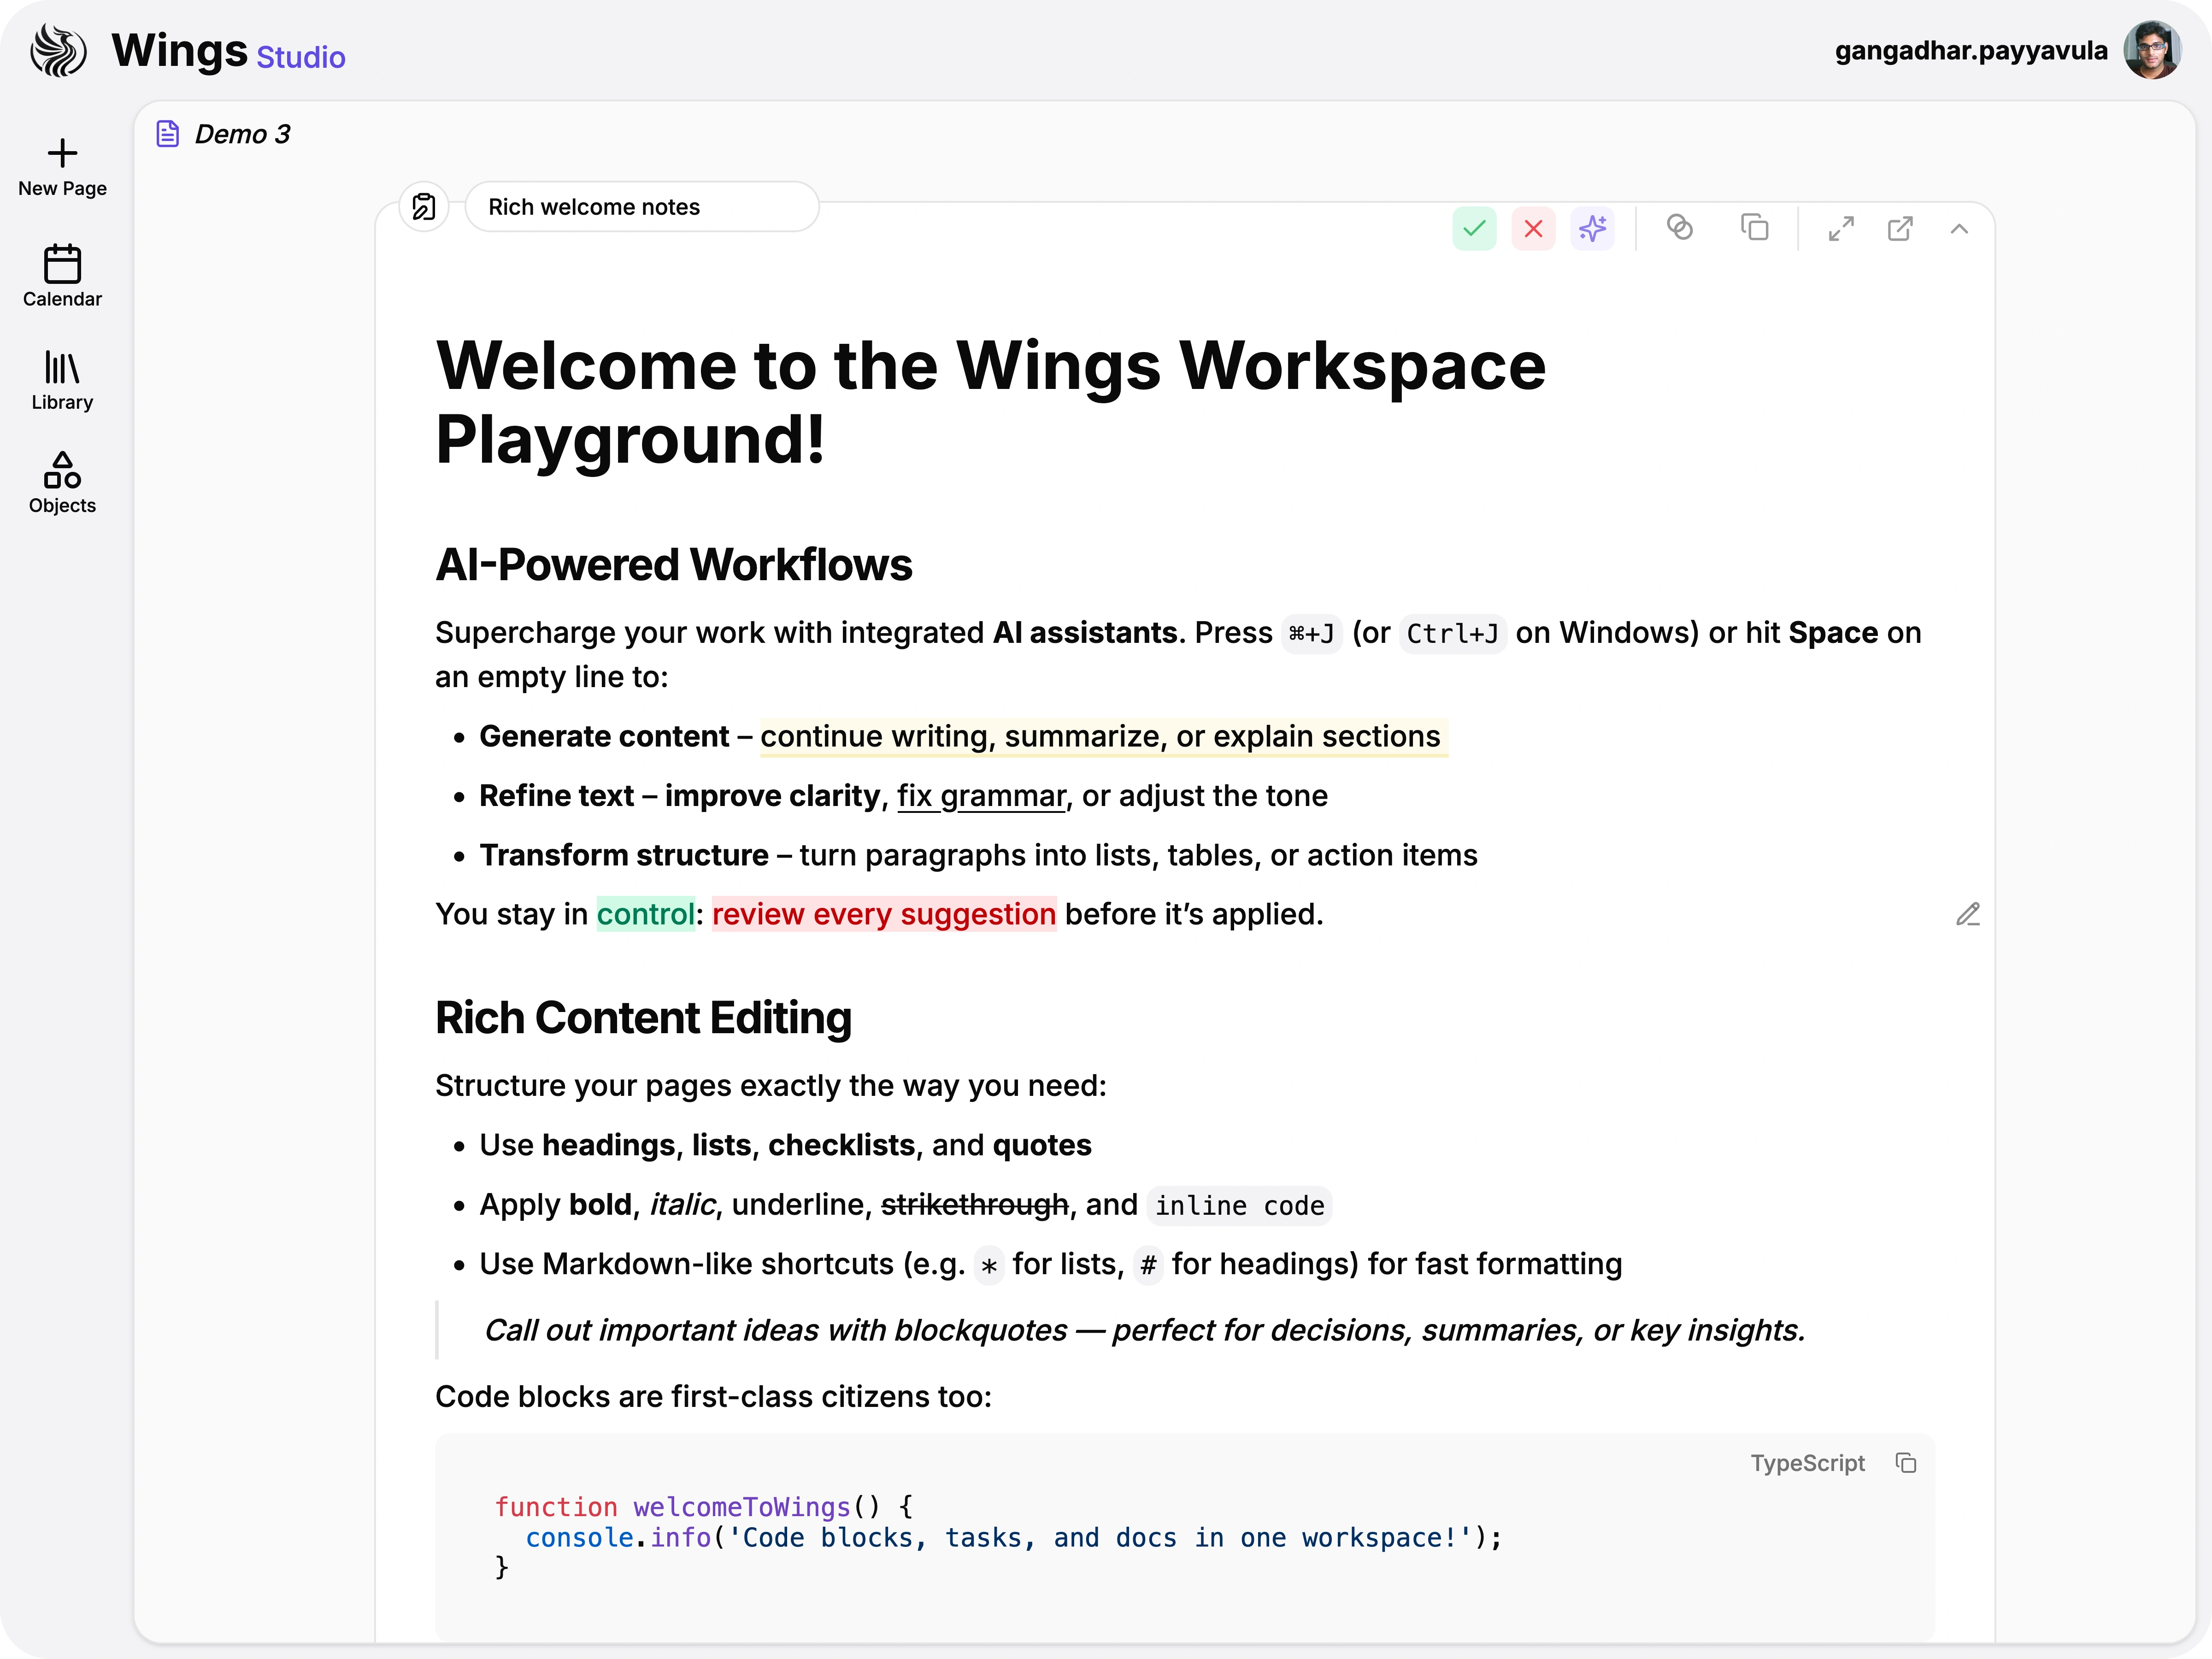Open the AI sparkle assistant icon
This screenshot has width=2212, height=1659.
[1592, 228]
